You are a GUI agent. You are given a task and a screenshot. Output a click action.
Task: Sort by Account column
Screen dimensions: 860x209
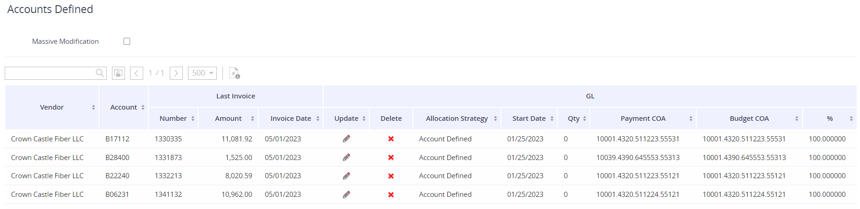tap(143, 107)
